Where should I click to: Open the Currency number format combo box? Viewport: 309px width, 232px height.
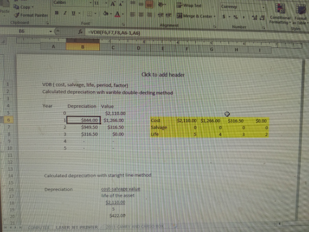pyautogui.click(x=243, y=7)
